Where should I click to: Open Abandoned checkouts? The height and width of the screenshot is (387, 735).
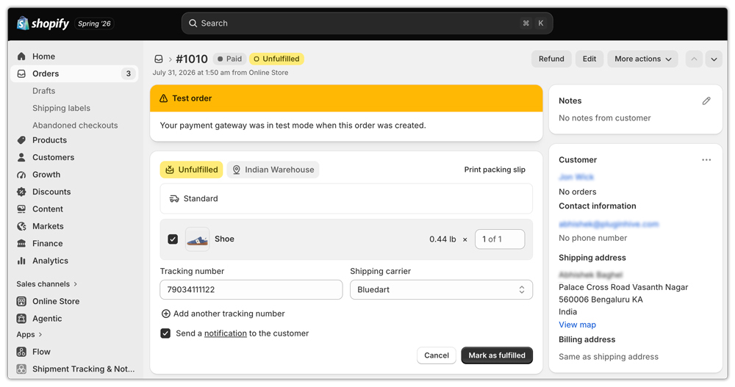(75, 126)
